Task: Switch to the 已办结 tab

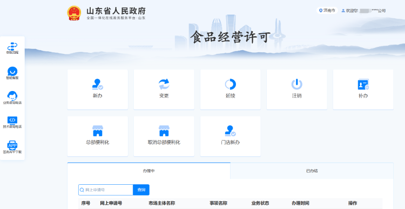Action: click(312, 171)
